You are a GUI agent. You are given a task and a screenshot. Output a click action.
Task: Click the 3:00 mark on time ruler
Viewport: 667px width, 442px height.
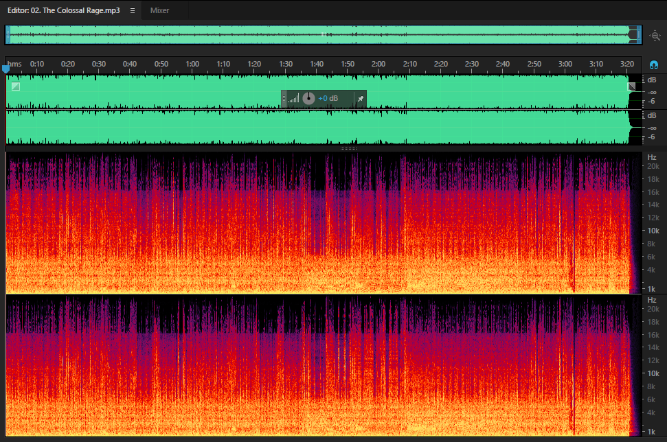[x=565, y=64]
